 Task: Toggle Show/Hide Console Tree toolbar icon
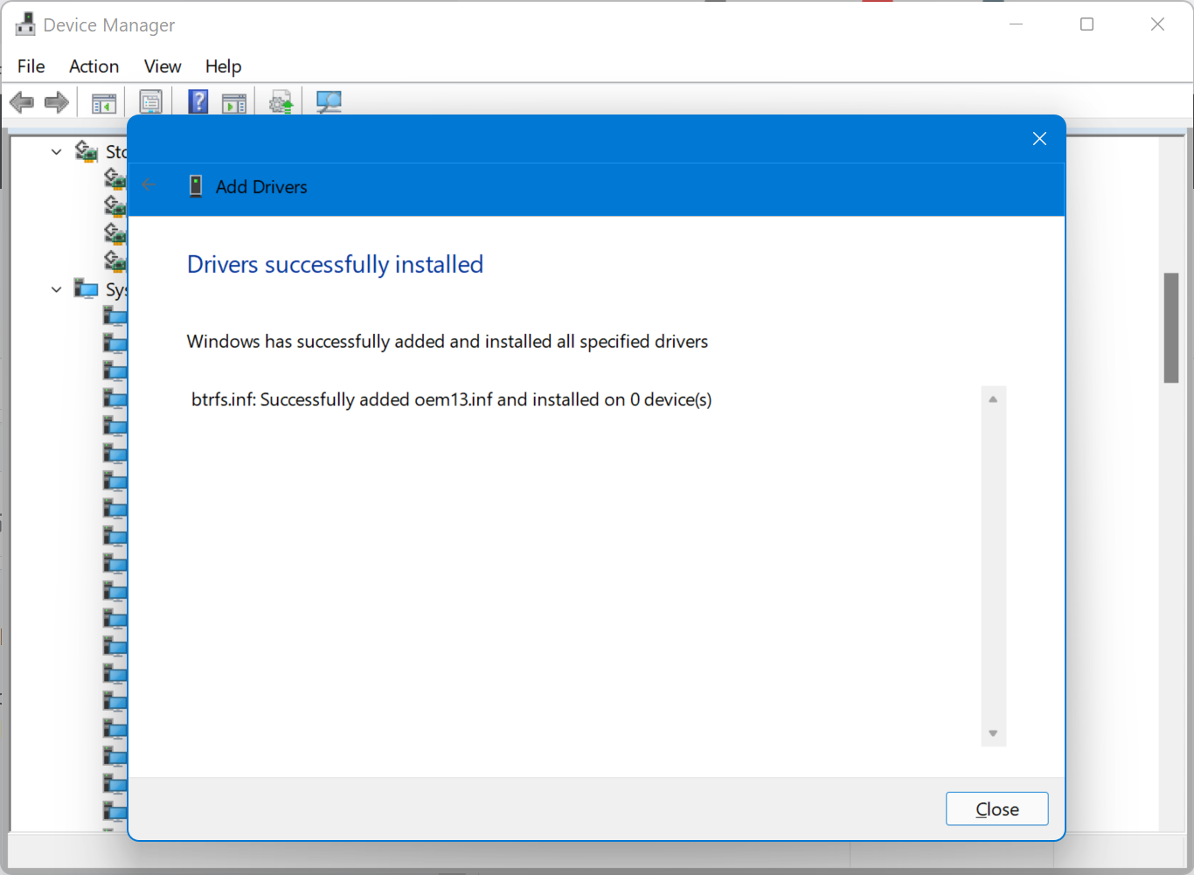point(104,103)
